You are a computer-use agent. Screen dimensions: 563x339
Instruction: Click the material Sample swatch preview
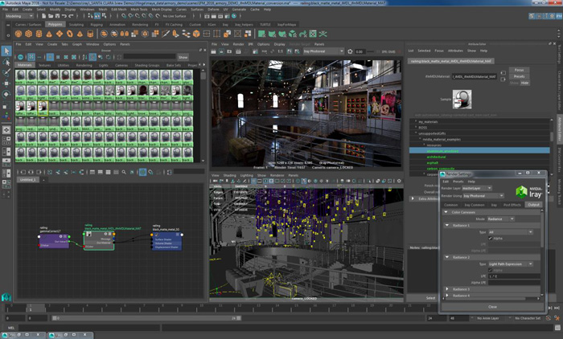click(x=462, y=99)
